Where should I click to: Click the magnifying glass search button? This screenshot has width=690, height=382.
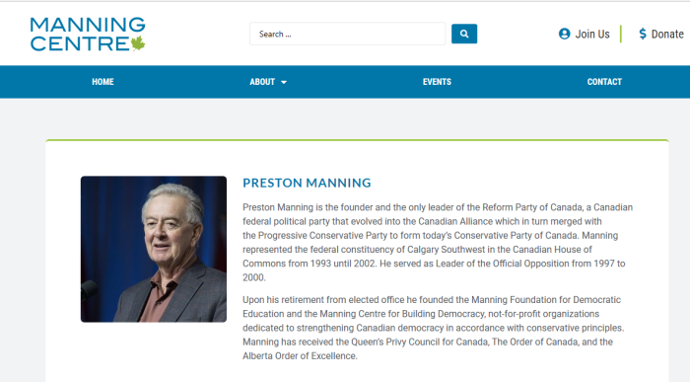464,34
